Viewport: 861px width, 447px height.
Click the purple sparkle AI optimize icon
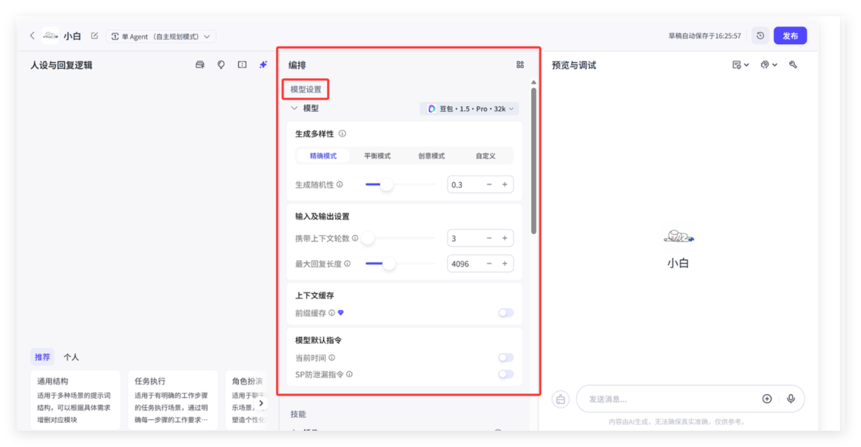[263, 65]
